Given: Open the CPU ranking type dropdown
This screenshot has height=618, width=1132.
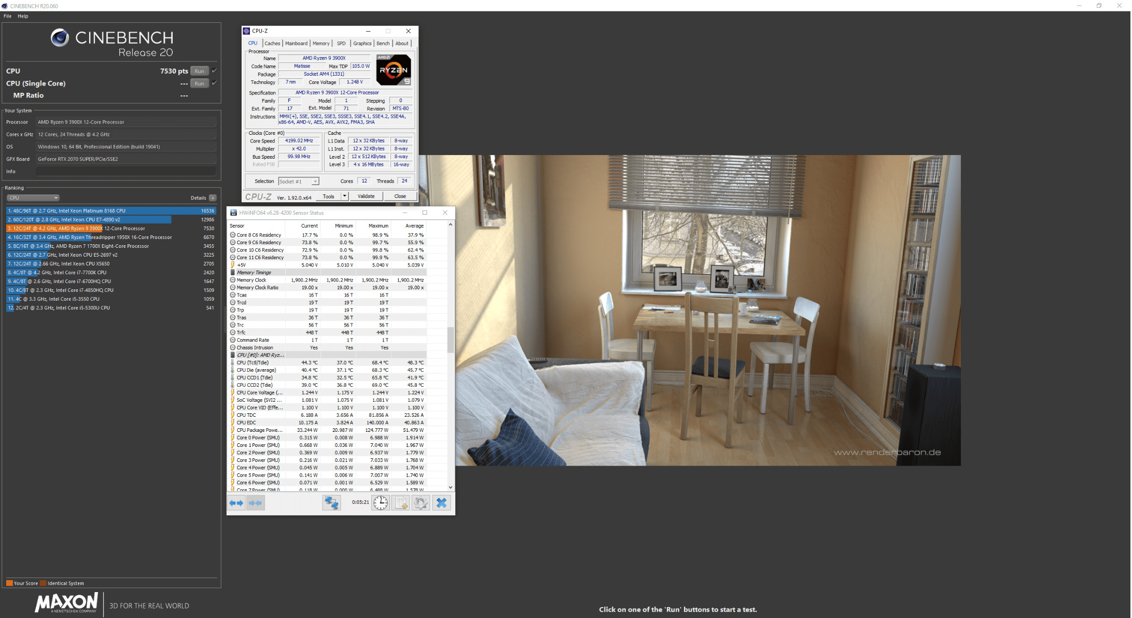Looking at the screenshot, I should 33,198.
